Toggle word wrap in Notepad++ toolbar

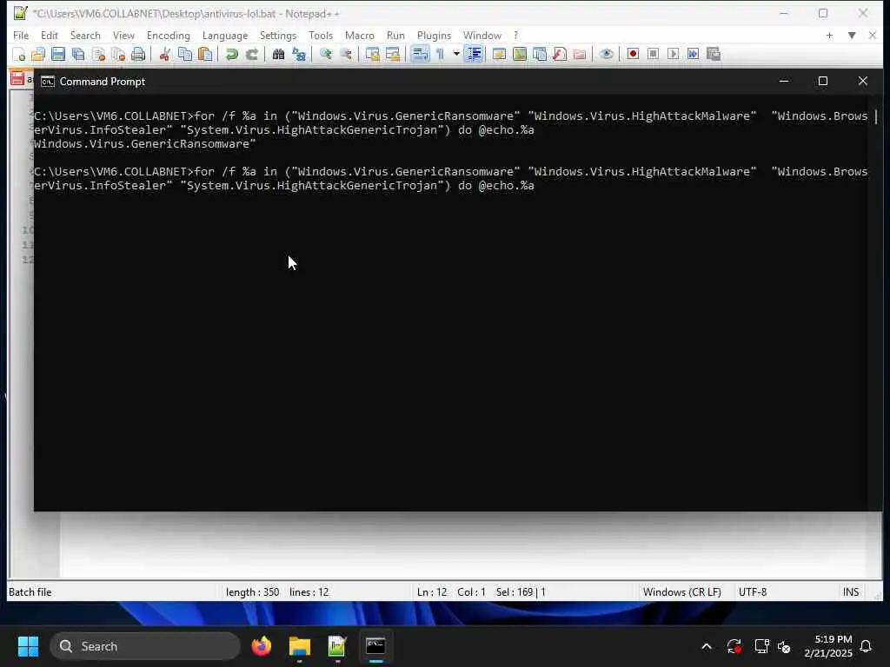pyautogui.click(x=420, y=55)
